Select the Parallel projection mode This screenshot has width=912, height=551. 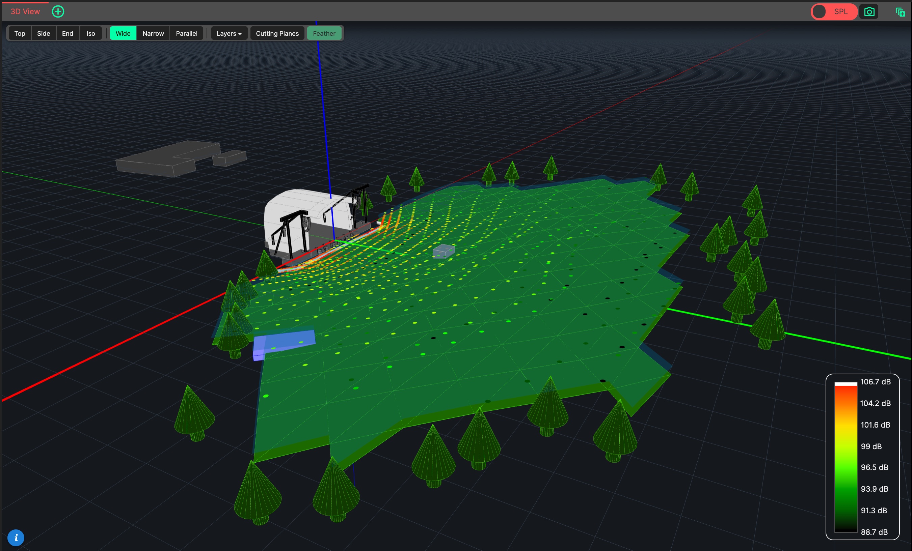tap(187, 33)
